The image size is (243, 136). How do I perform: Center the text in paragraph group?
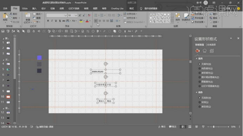[x=100, y=21]
